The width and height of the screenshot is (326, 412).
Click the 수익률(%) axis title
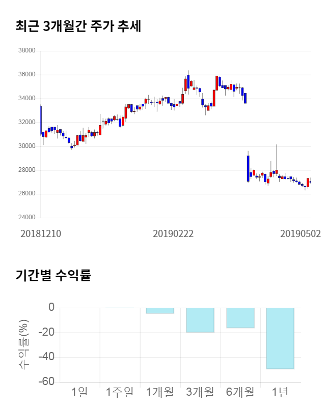(x=23, y=344)
